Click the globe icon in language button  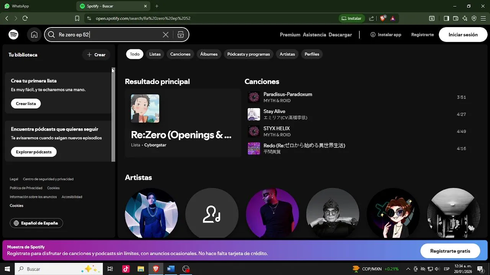[x=16, y=223]
